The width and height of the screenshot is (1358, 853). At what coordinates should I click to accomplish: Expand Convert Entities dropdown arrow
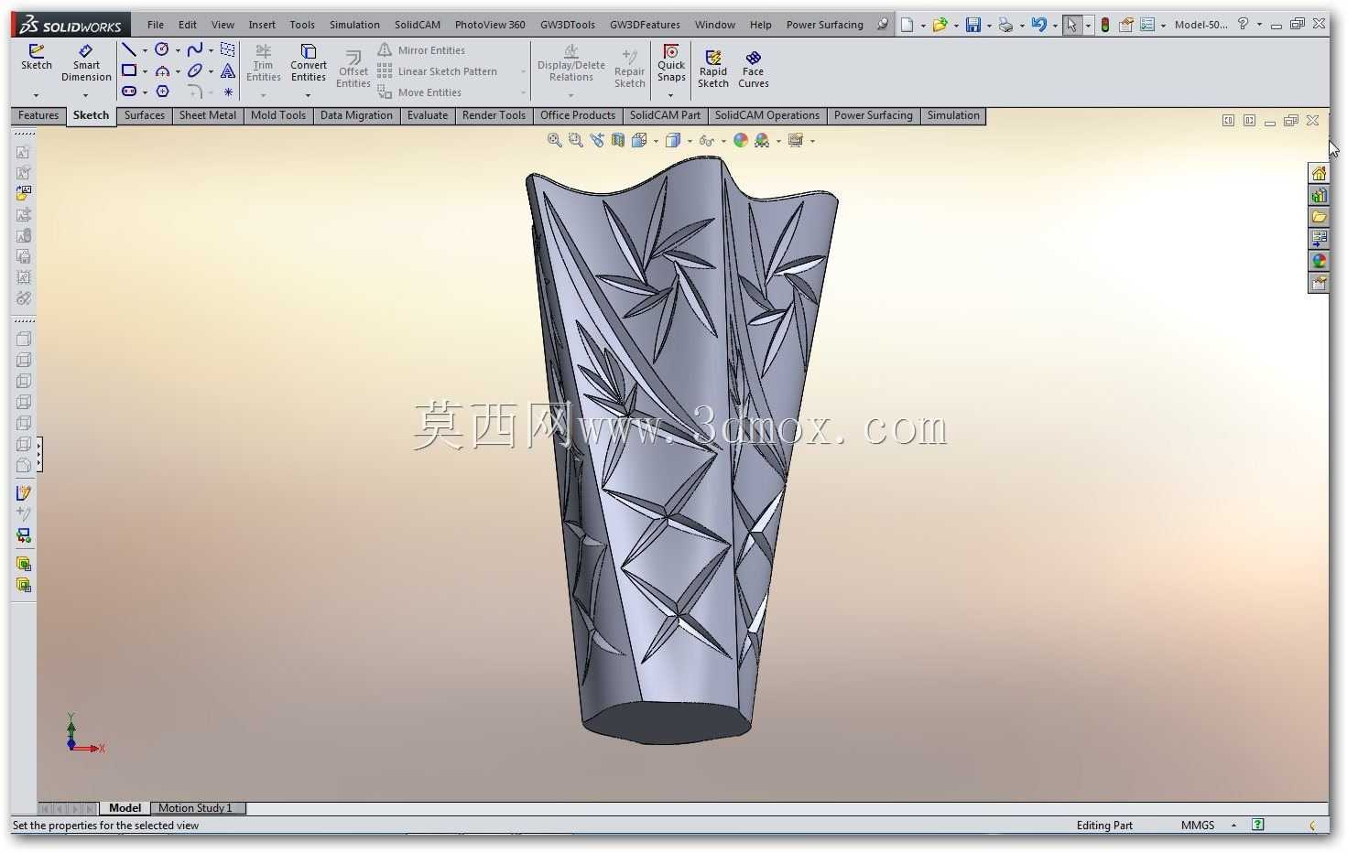(x=309, y=95)
